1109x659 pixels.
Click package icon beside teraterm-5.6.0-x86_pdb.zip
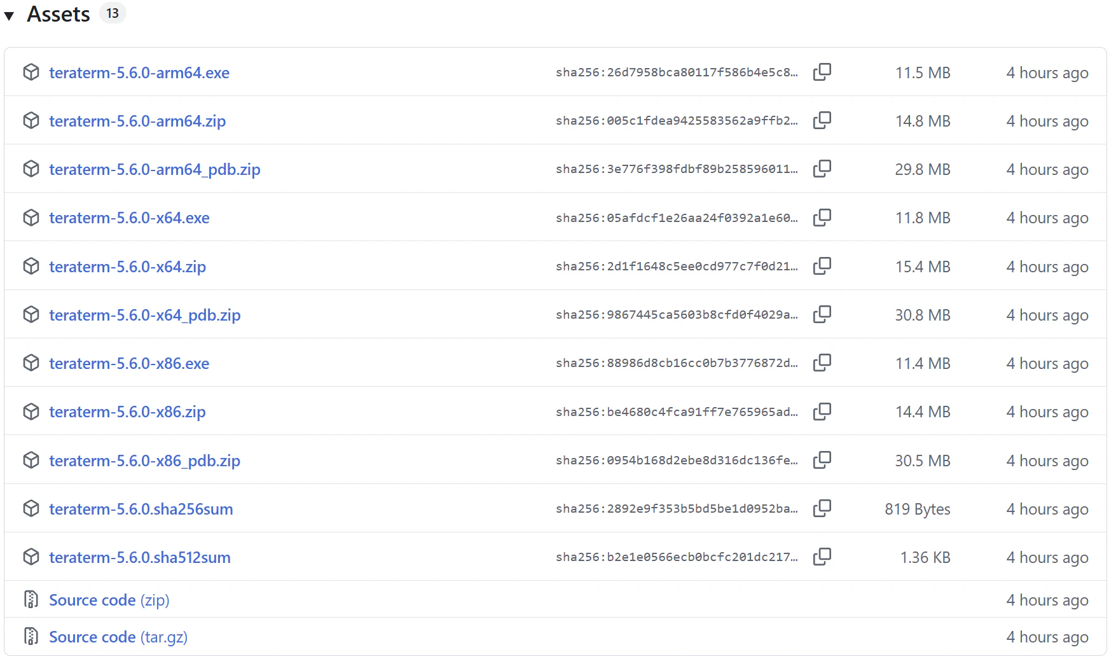pyautogui.click(x=31, y=460)
